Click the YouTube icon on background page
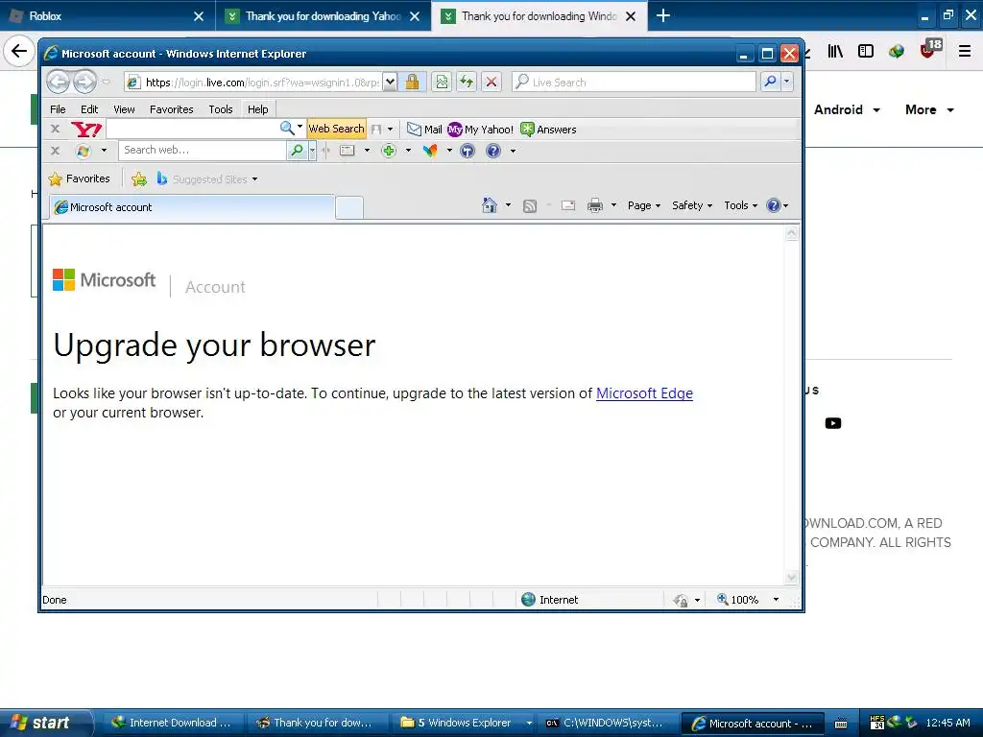This screenshot has height=737, width=983. pos(833,423)
